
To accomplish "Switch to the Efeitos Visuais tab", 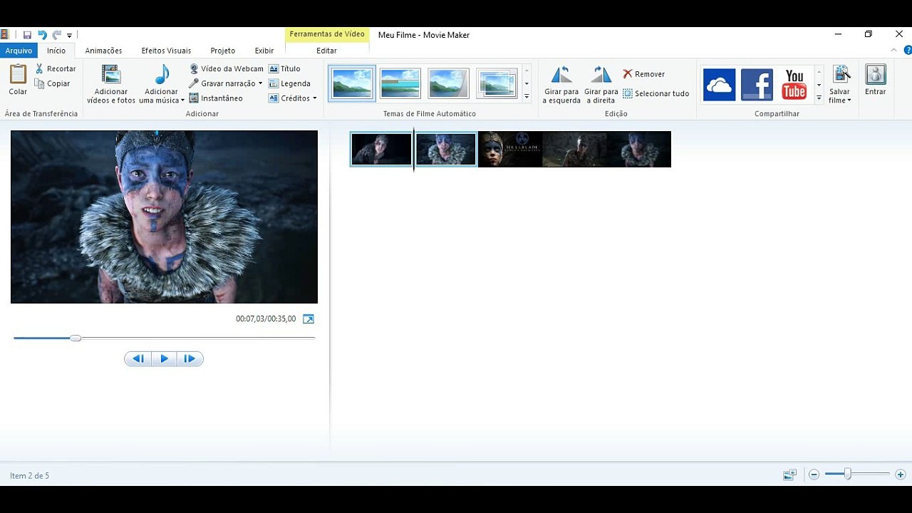I will coord(166,51).
